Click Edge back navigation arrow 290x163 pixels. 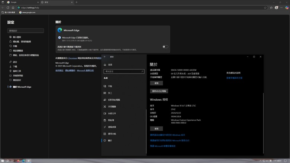3,8
